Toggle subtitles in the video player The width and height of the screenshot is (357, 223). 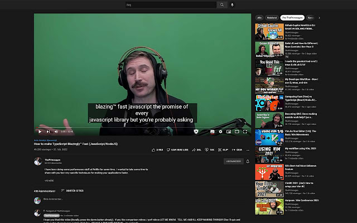pyautogui.click(x=212, y=132)
